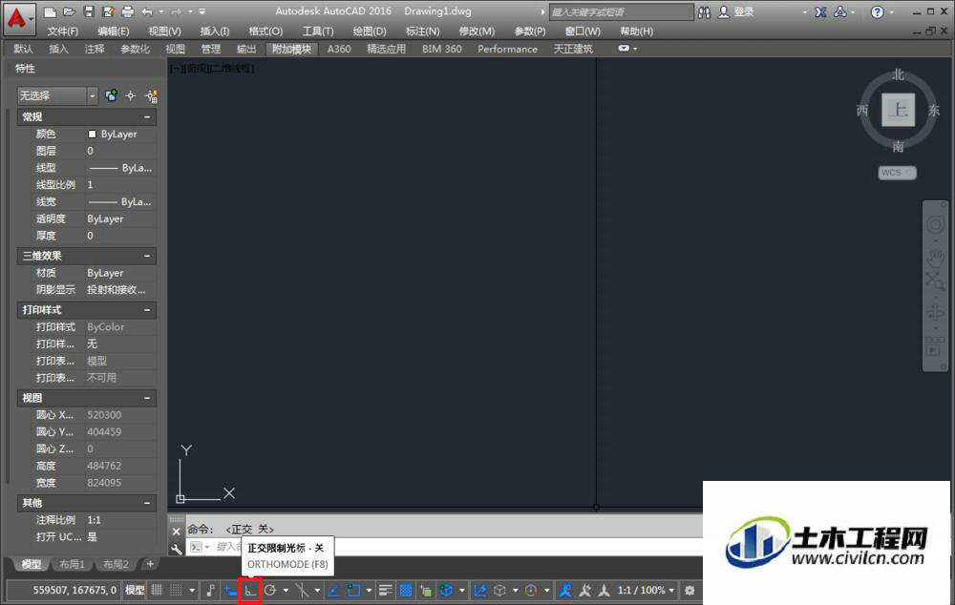Close the command line window

pyautogui.click(x=176, y=532)
